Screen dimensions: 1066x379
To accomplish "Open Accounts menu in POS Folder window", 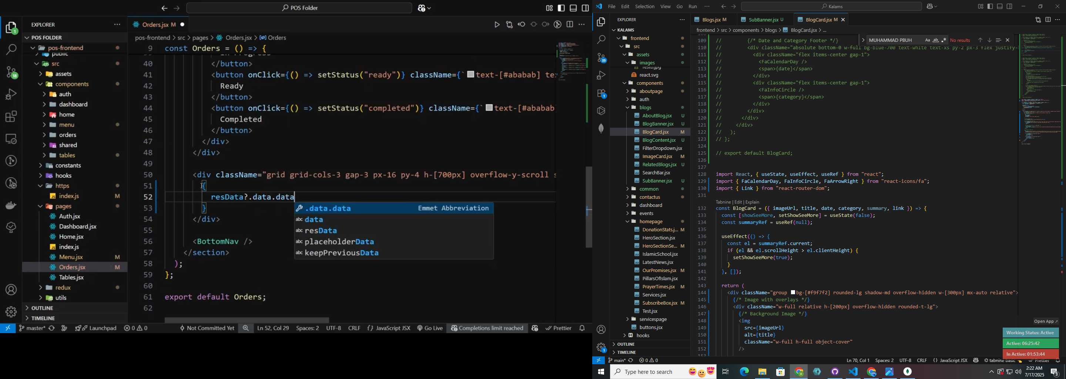I will click(x=11, y=290).
